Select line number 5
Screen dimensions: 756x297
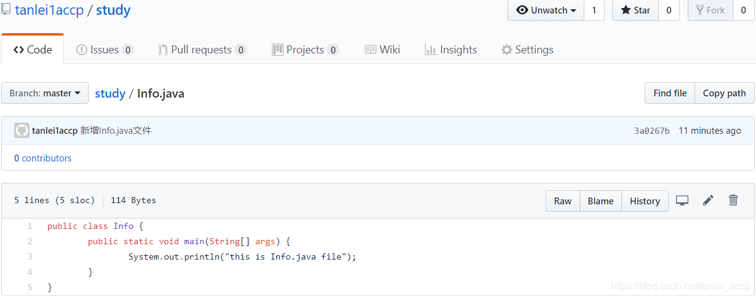[30, 287]
